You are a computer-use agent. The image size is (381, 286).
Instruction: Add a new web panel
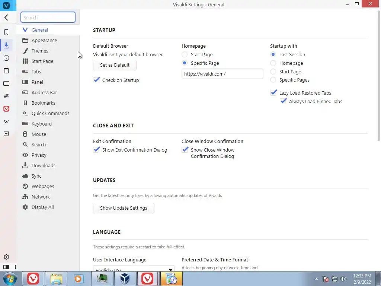point(6,134)
